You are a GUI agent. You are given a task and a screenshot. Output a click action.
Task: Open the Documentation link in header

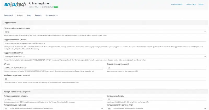[x=177, y=4]
